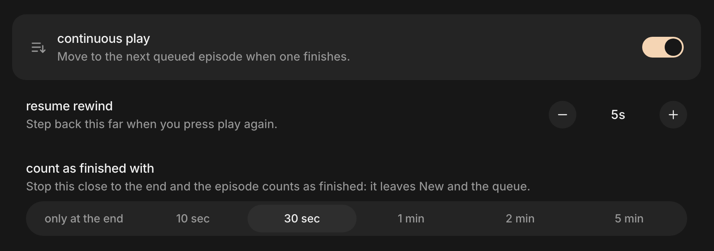Increase resume rewind with the plus button
Screen dimensions: 714x251
click(x=673, y=115)
